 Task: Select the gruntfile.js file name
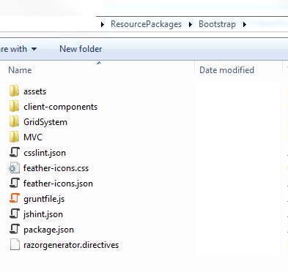[44, 199]
